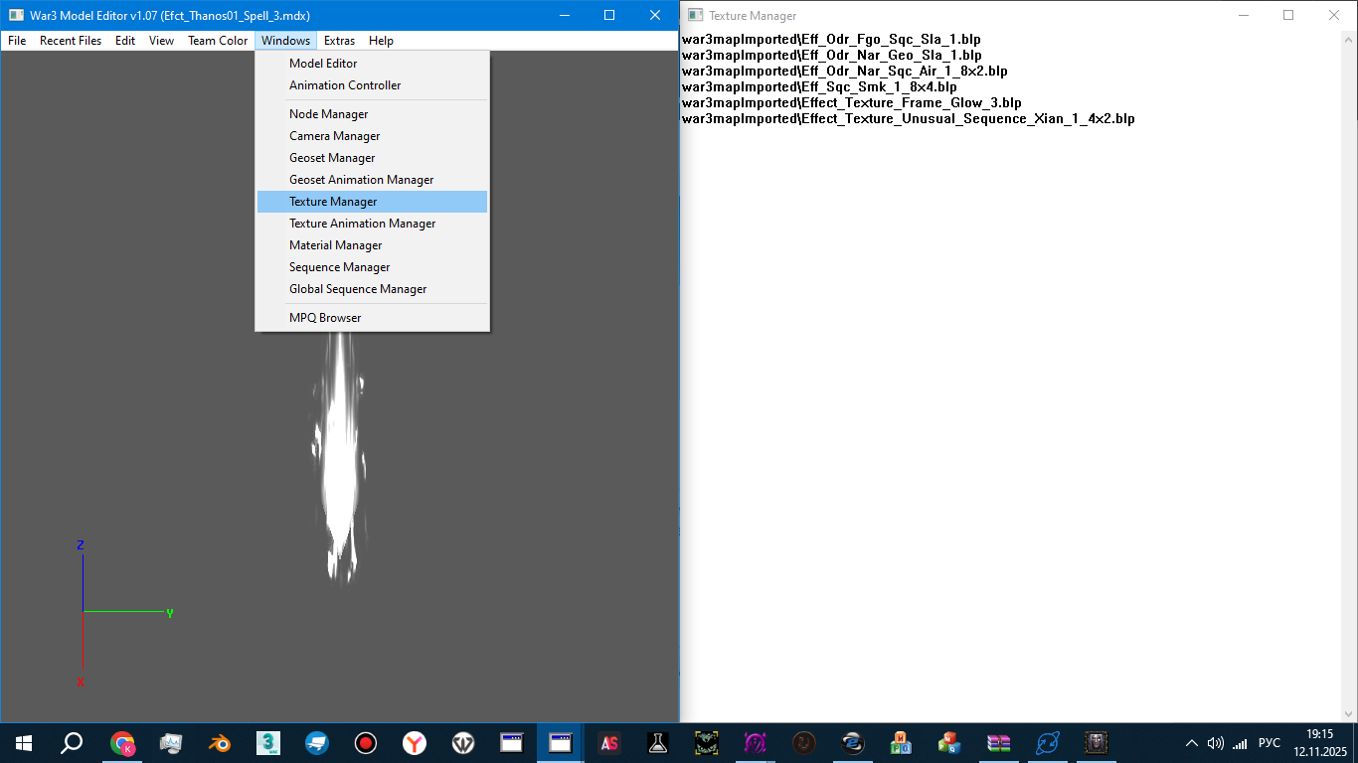1358x763 pixels.
Task: Open 3ds Max from the taskbar
Action: click(269, 743)
